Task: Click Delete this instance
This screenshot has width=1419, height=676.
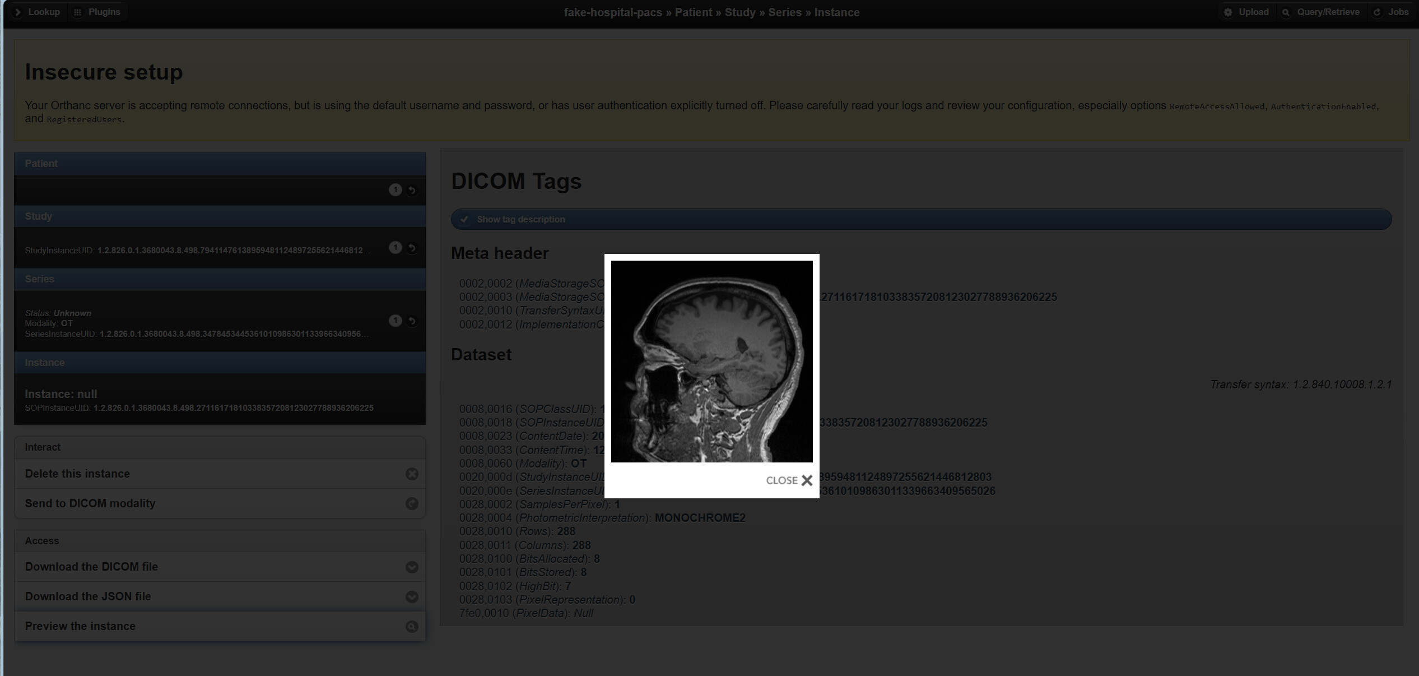Action: [x=220, y=474]
